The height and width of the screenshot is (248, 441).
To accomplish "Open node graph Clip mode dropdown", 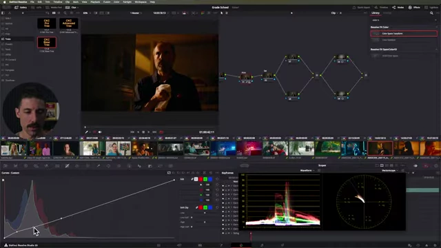I will coord(336,13).
